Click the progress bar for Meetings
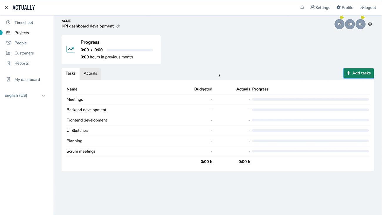Viewport: 382px width, 215px height. (311, 99)
